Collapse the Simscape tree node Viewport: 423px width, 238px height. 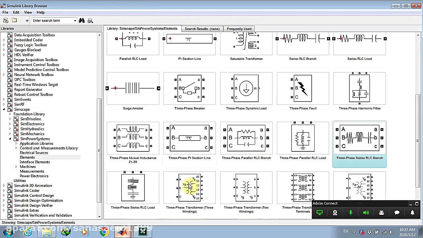click(4, 109)
